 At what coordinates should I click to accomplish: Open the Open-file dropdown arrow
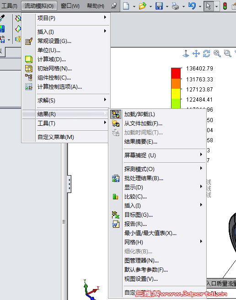tap(150, 6)
